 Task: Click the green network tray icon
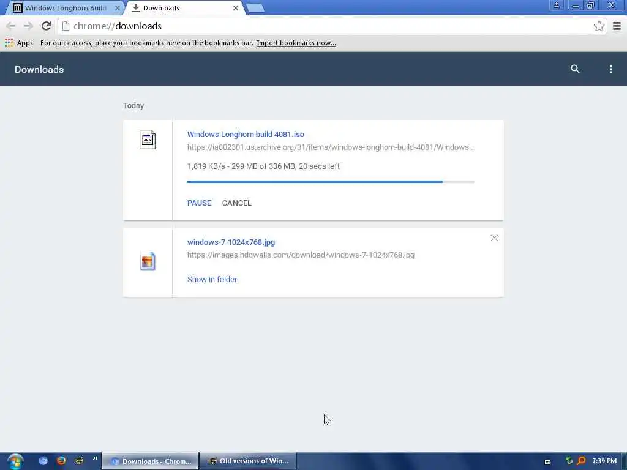(569, 461)
